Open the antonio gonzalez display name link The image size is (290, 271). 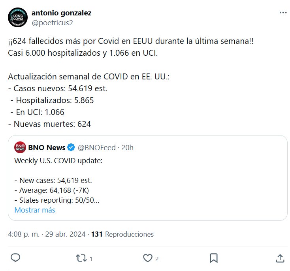coord(61,13)
